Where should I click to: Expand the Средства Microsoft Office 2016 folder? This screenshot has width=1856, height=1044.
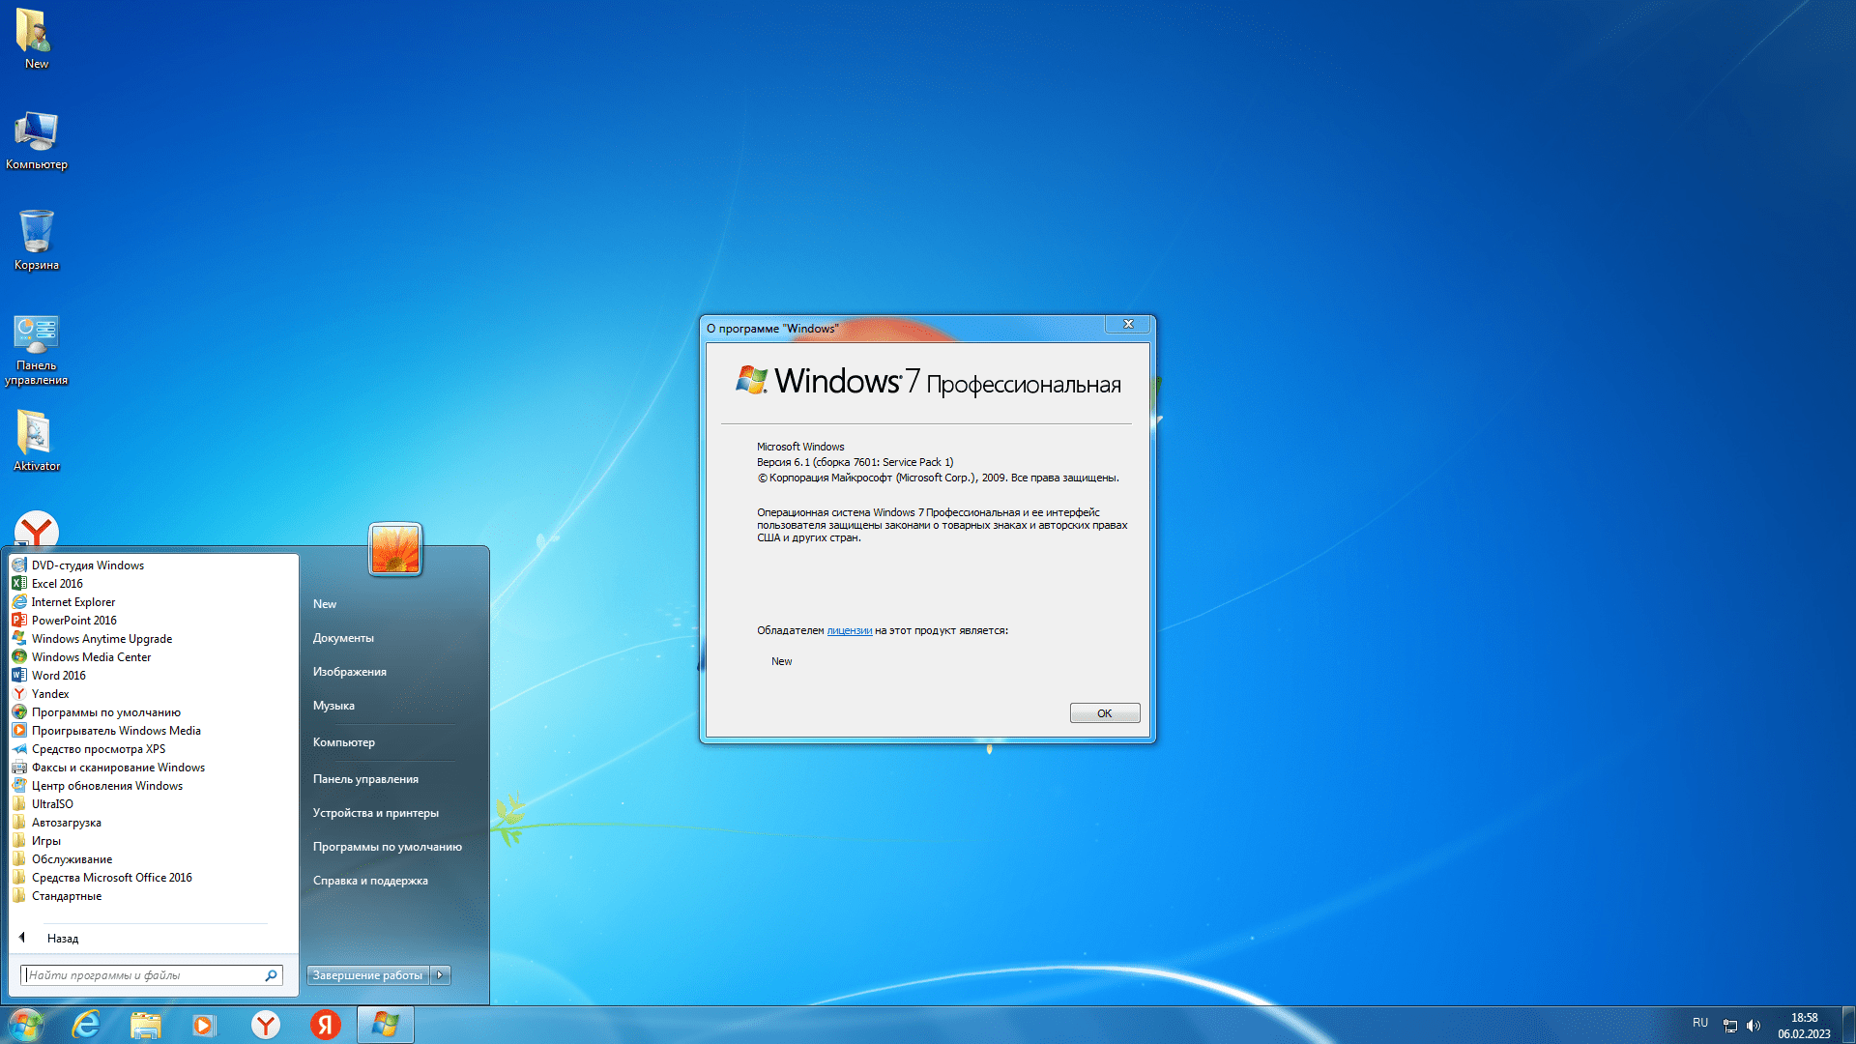tap(111, 878)
